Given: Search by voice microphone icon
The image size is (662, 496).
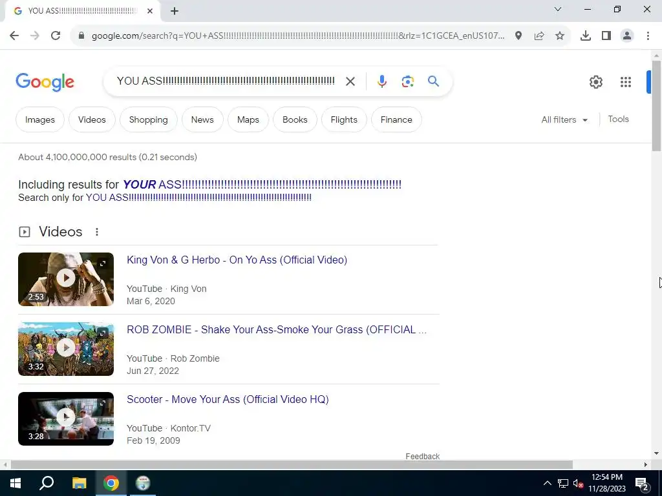Looking at the screenshot, I should coord(382,81).
